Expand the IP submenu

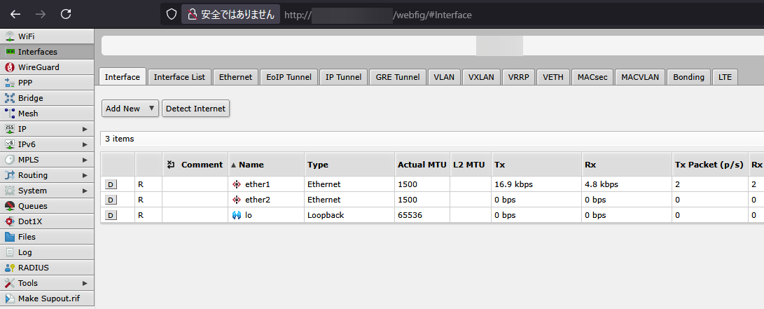85,129
